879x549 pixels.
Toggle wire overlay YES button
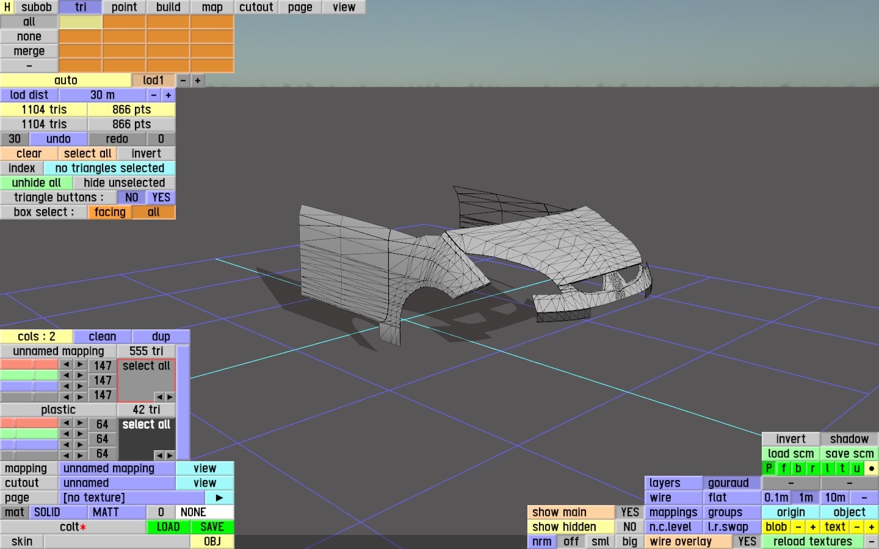pos(747,542)
